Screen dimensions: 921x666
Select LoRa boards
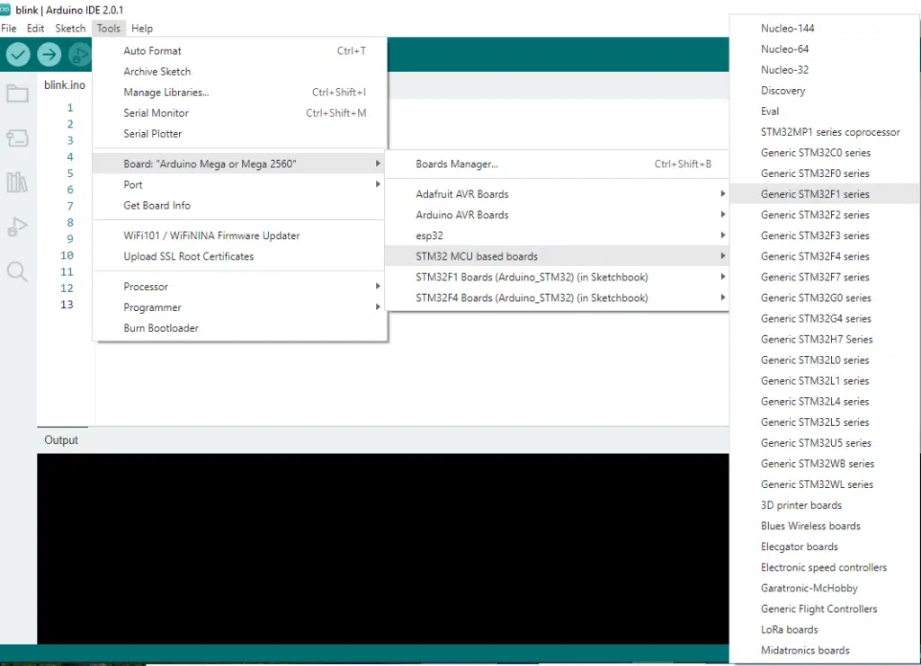[825, 630]
